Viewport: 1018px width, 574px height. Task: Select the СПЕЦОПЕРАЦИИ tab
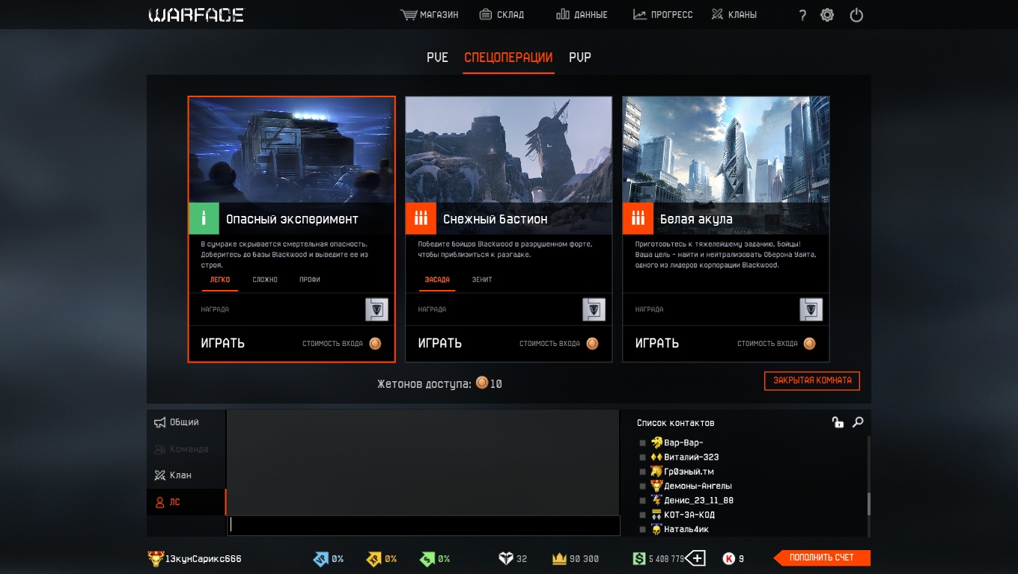(508, 58)
